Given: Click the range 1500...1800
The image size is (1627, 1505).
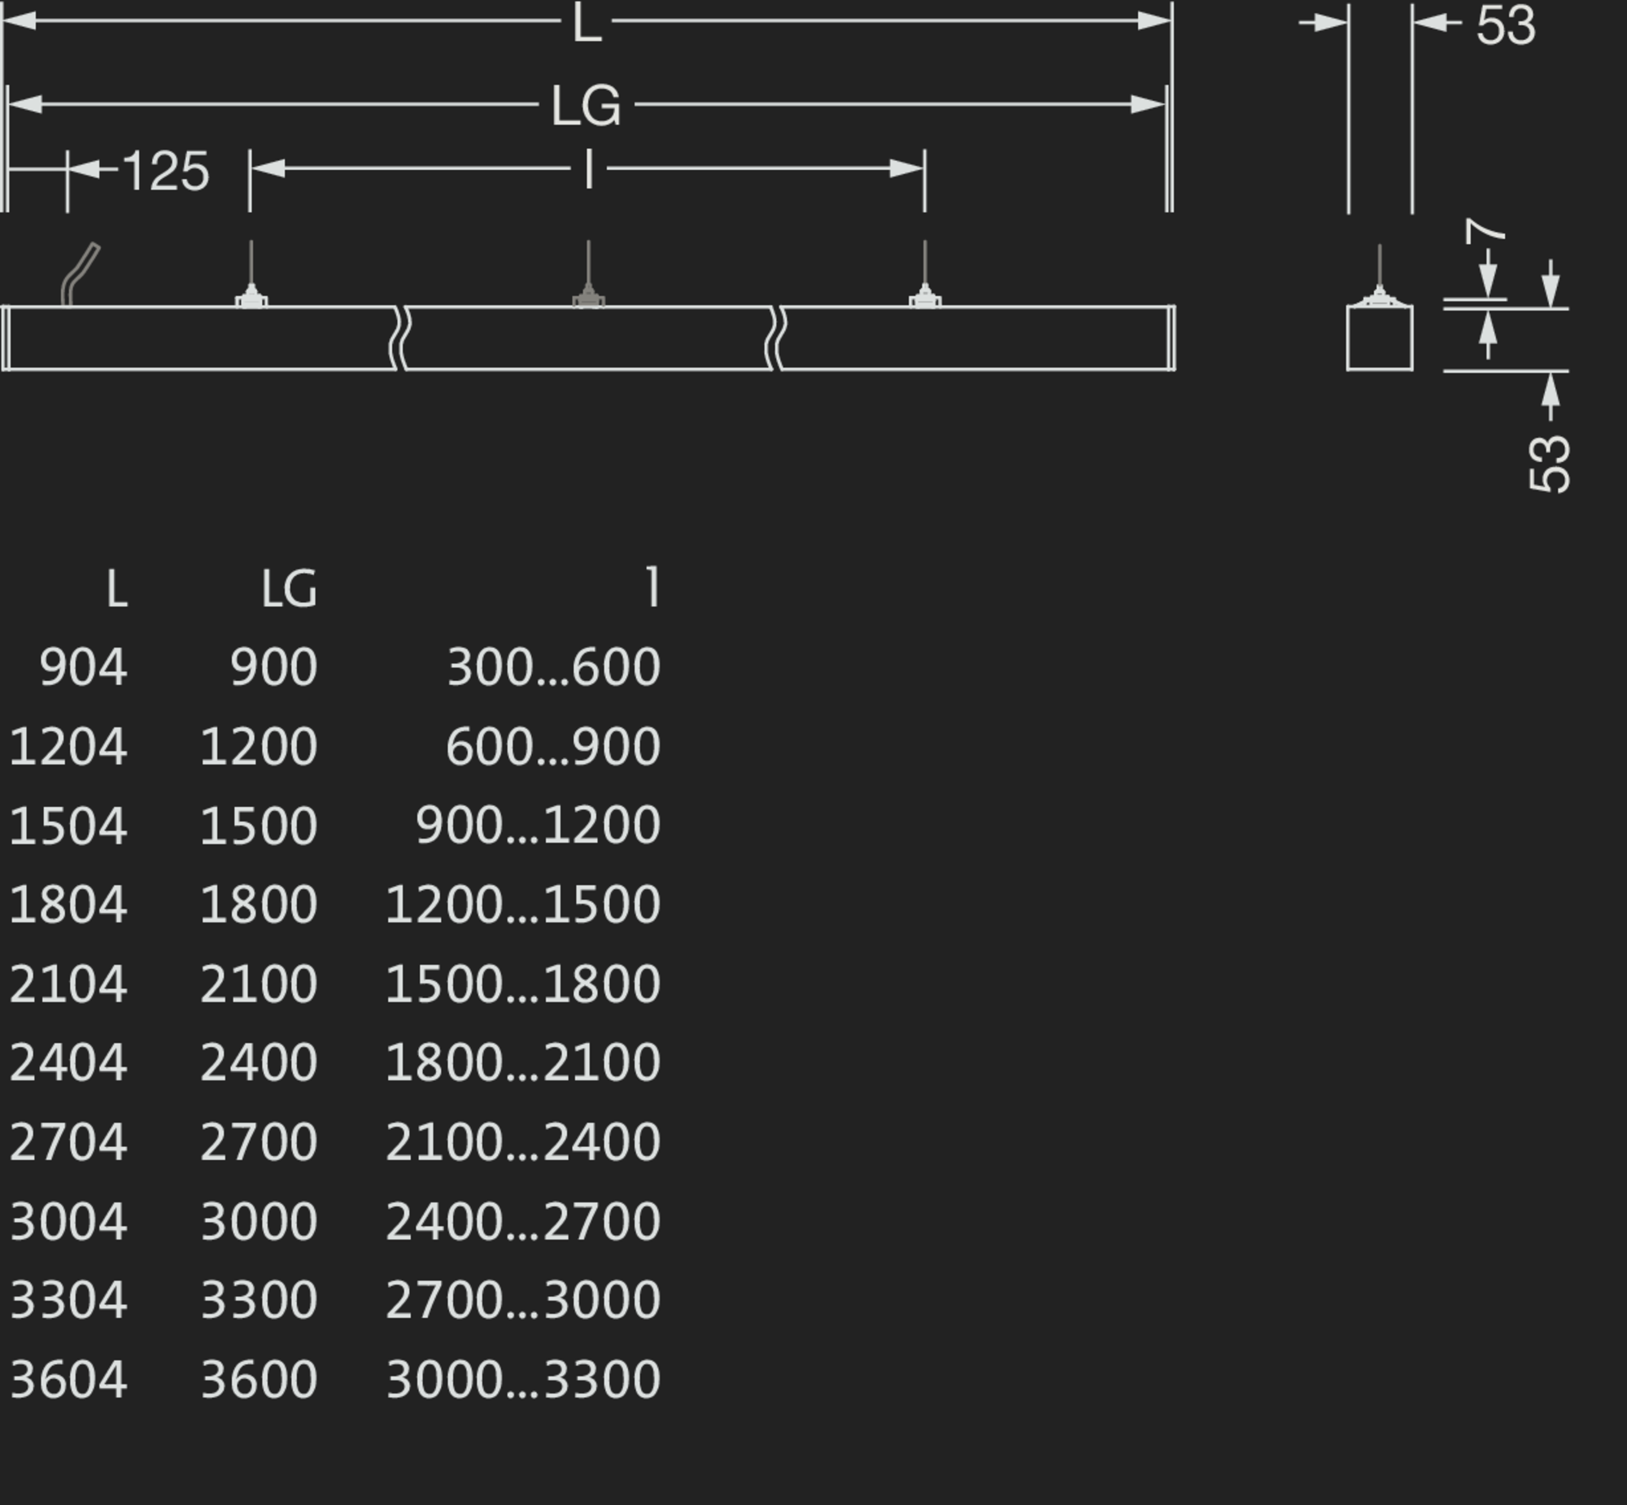Looking at the screenshot, I should coord(523,984).
